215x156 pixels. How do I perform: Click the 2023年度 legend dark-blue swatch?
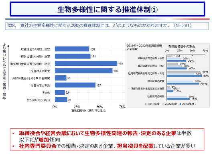click(181, 104)
